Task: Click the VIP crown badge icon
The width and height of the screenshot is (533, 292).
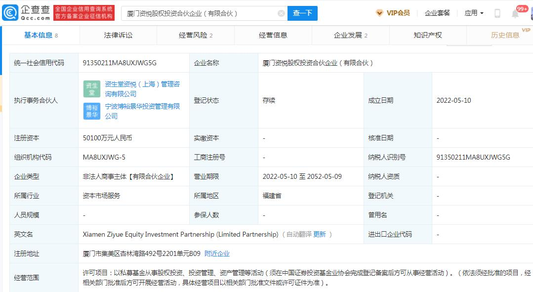Action: coord(379,13)
